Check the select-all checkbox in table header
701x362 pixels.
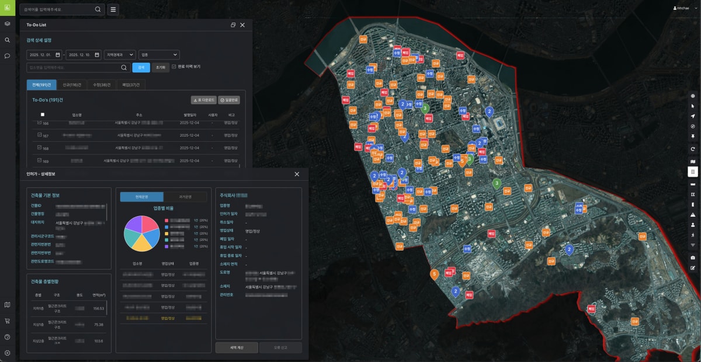pos(42,115)
